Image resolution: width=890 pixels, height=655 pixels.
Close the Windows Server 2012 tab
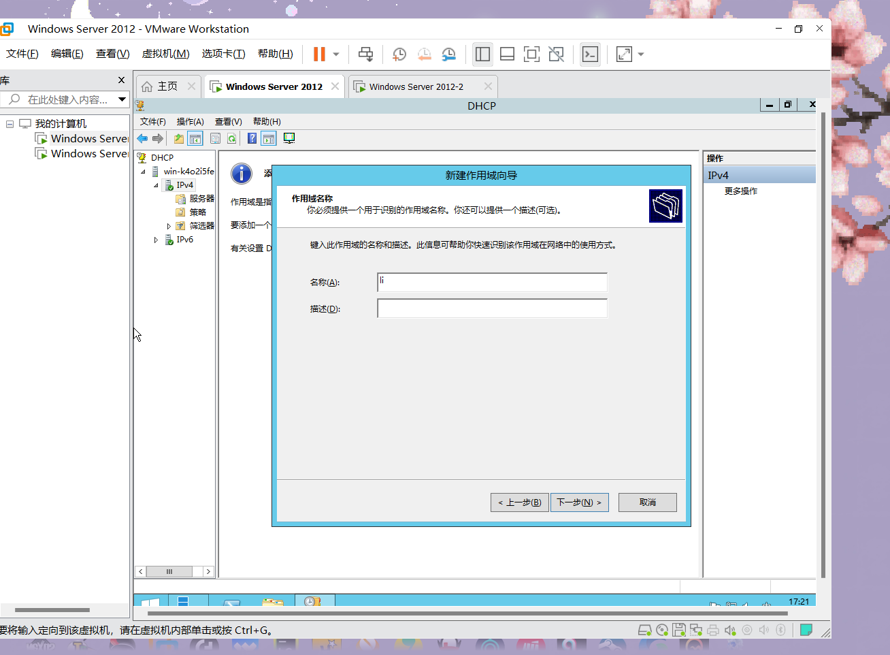[335, 86]
